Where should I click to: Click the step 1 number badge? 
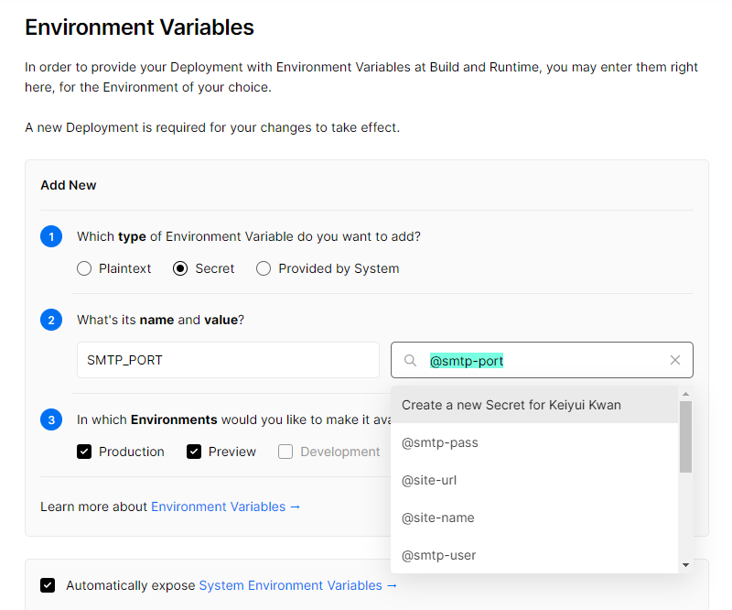51,236
